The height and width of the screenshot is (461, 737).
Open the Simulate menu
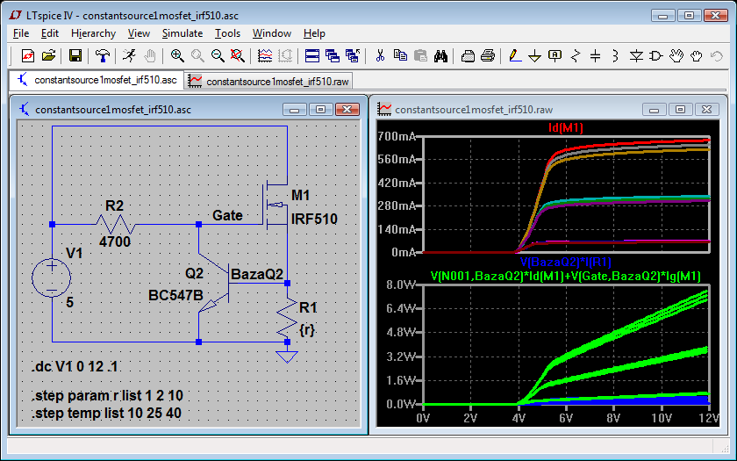182,33
